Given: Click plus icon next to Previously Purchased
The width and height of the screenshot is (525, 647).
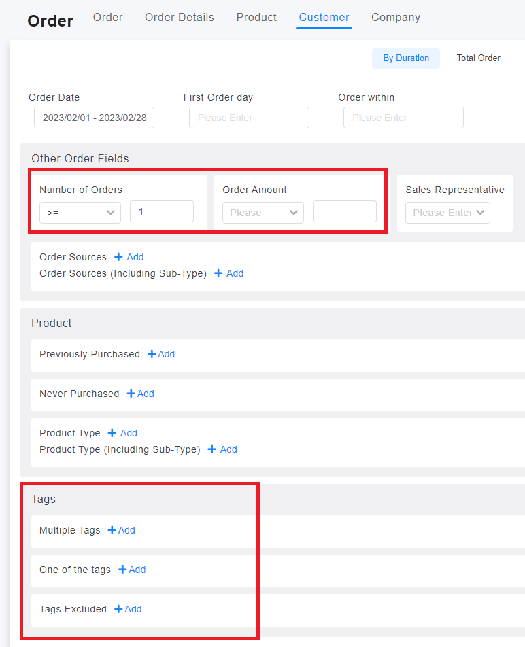Looking at the screenshot, I should (152, 354).
